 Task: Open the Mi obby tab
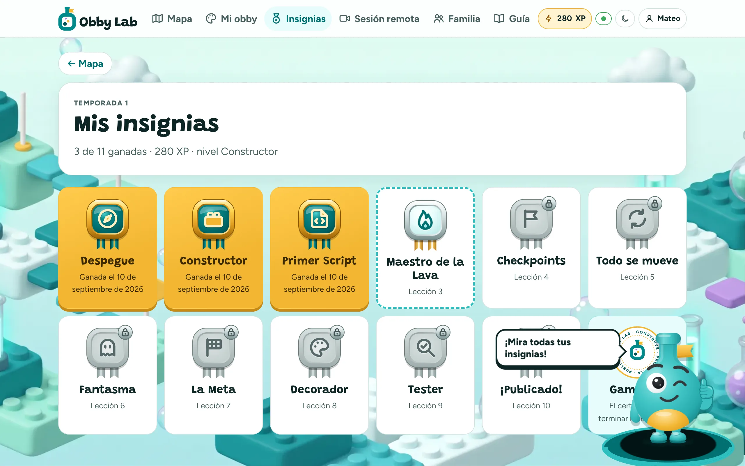232,19
